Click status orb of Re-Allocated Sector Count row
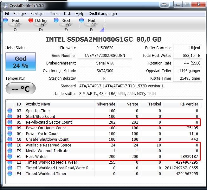This screenshot has height=190, width=207. point(10,122)
